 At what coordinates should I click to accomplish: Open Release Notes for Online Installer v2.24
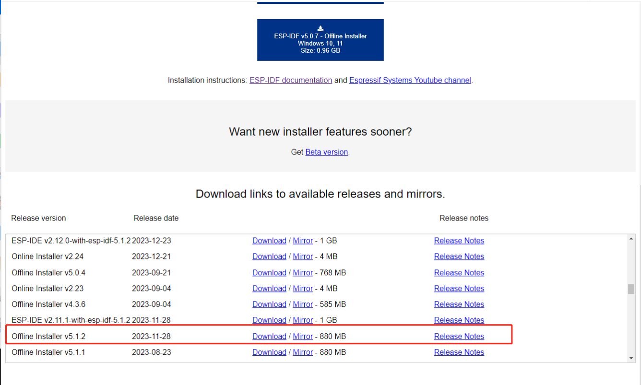pyautogui.click(x=459, y=257)
